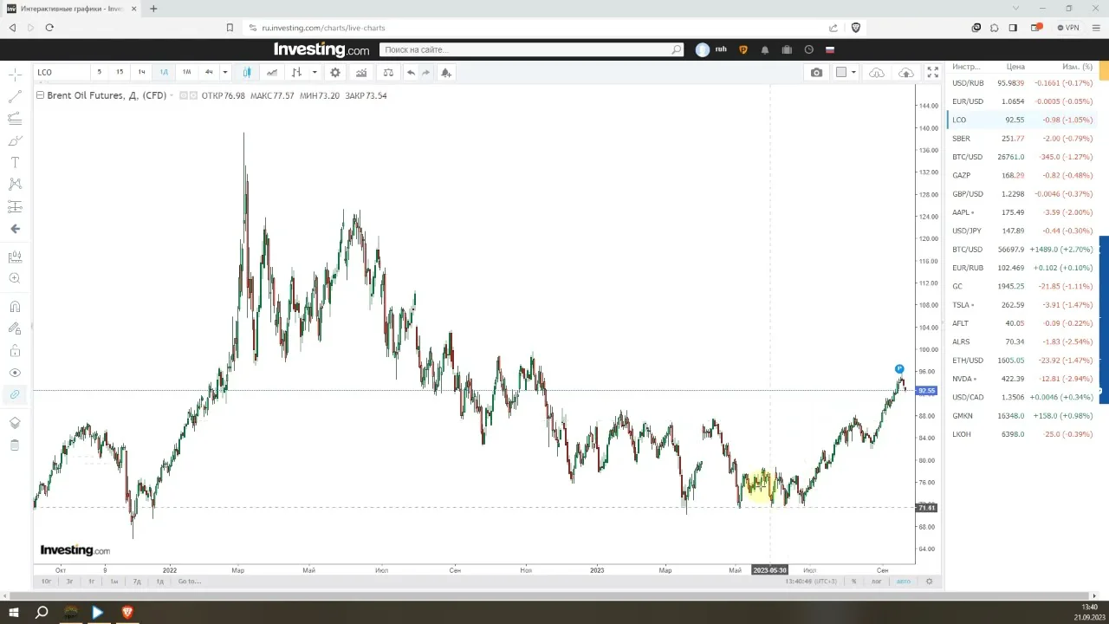
Task: Click the LCO symbol input field
Action: [x=61, y=73]
